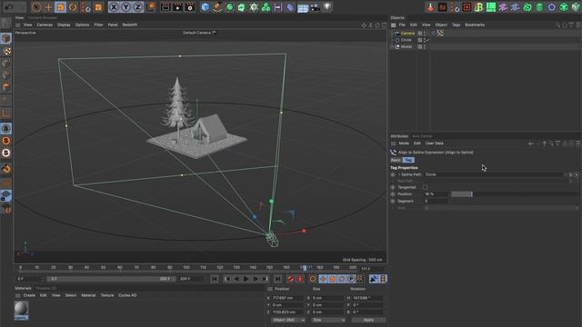Click Position value input field
582x327 pixels.
436,194
